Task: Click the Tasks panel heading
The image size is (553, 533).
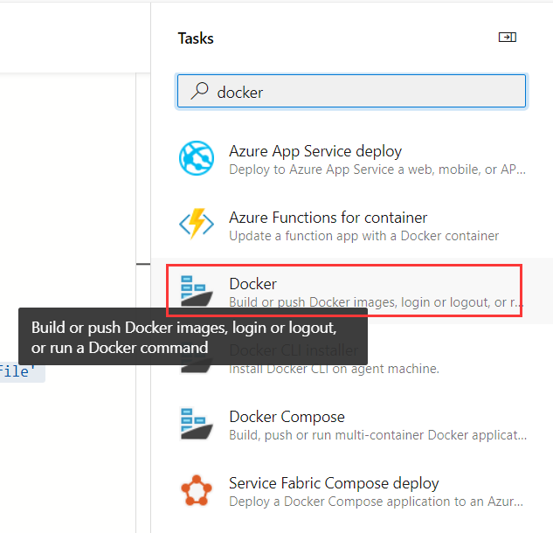Action: [x=196, y=38]
